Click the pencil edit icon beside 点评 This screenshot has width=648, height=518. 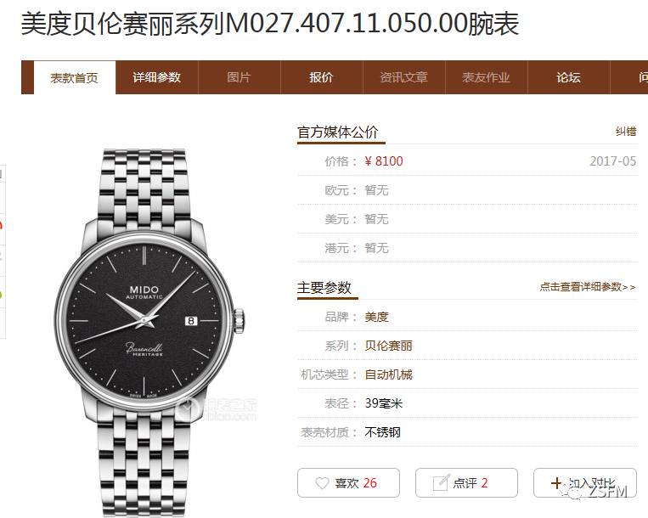click(441, 482)
